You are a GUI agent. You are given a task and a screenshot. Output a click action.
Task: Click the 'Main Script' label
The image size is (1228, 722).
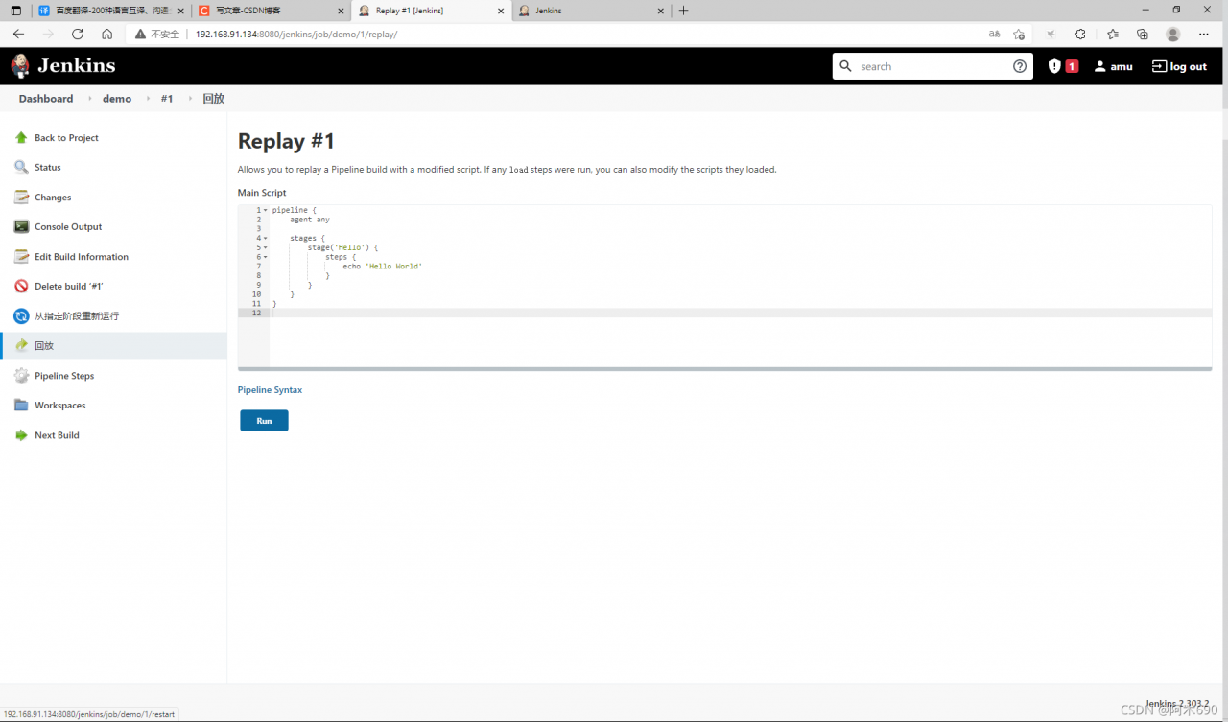pyautogui.click(x=262, y=193)
